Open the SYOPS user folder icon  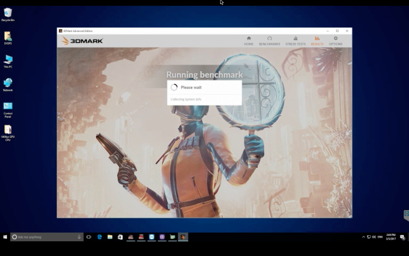(8, 38)
